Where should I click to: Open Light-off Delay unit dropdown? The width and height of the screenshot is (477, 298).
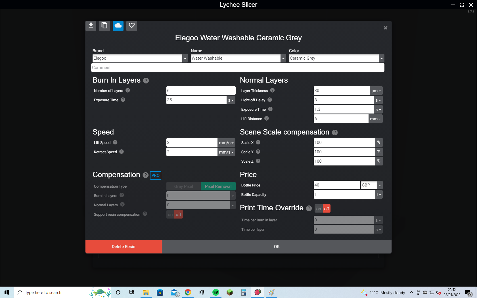tap(378, 100)
